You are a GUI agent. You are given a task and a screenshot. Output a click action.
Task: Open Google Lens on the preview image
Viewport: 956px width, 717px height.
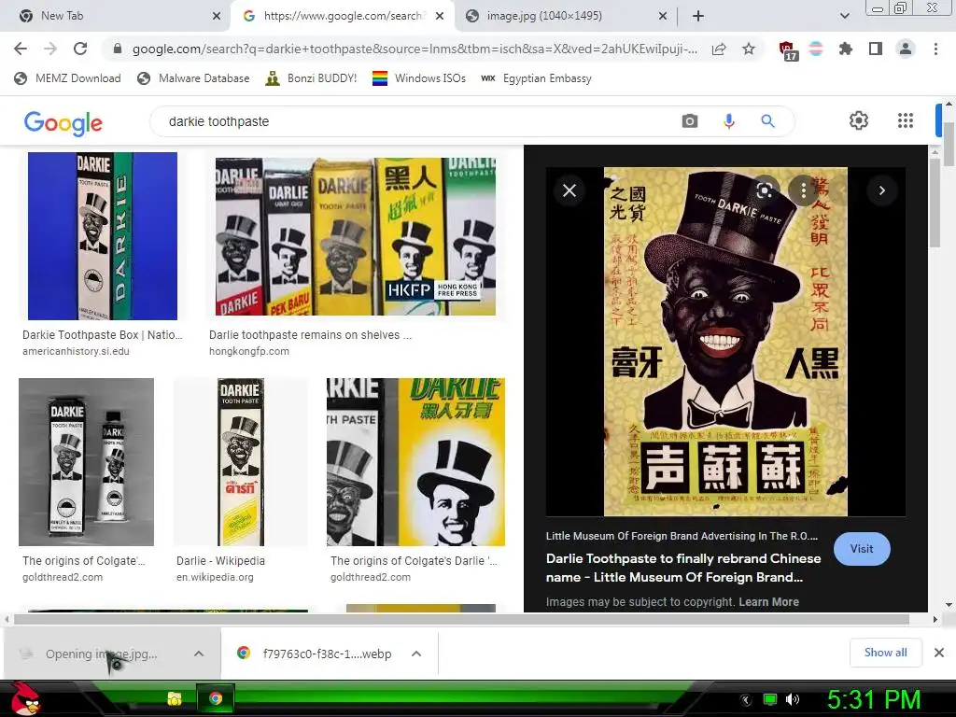(765, 190)
